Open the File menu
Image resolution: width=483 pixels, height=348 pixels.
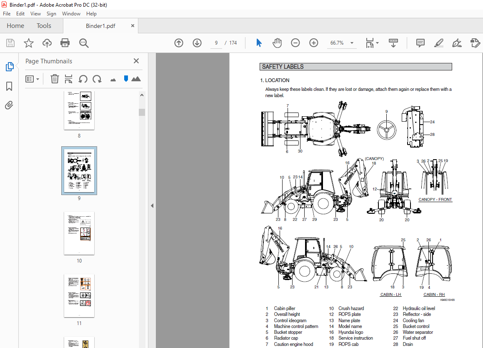click(x=7, y=14)
